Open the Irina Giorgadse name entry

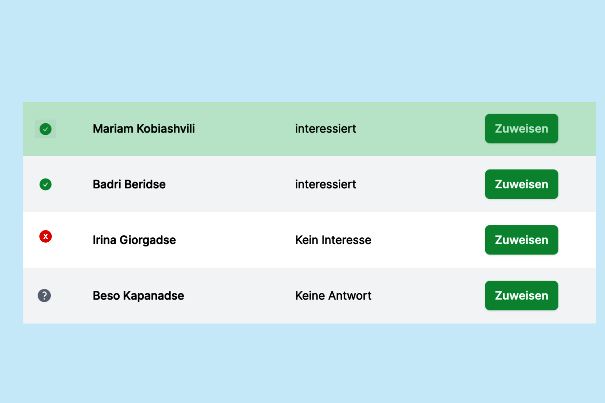point(134,240)
